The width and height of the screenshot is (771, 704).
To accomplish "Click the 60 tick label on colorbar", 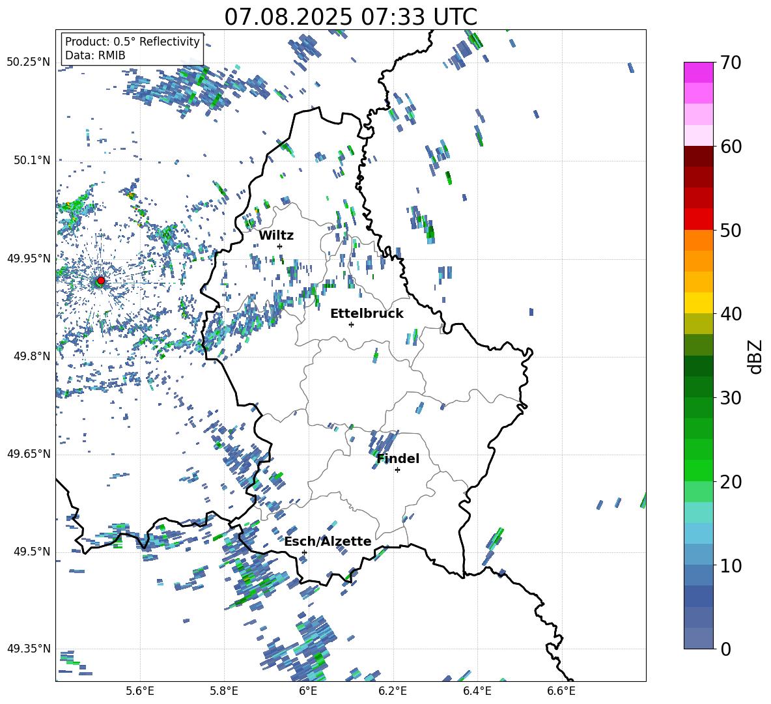I will 731,147.
